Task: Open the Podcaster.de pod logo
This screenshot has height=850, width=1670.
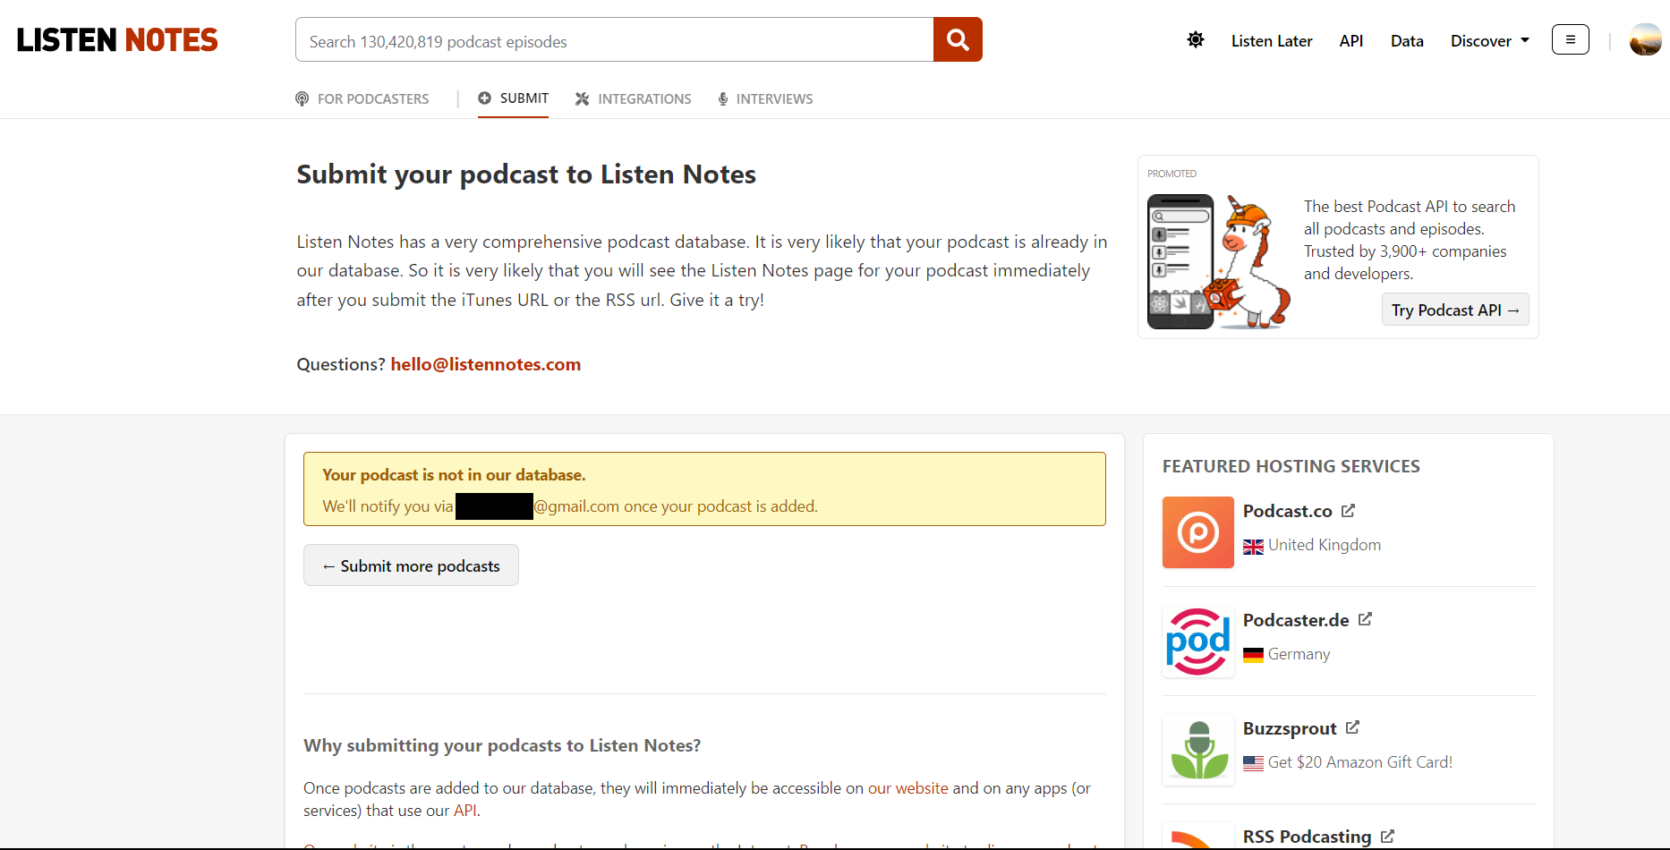Action: tap(1198, 642)
